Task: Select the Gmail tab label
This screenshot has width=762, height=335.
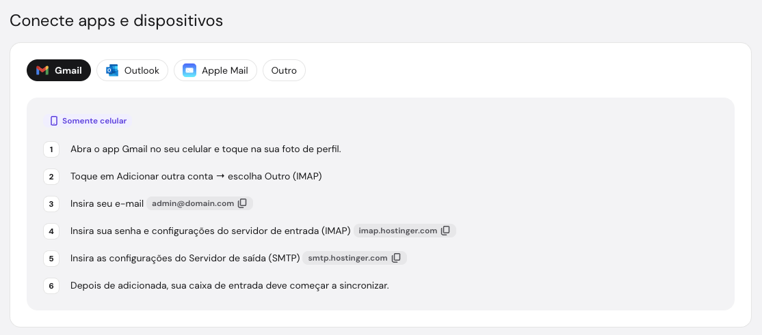Action: pyautogui.click(x=68, y=71)
